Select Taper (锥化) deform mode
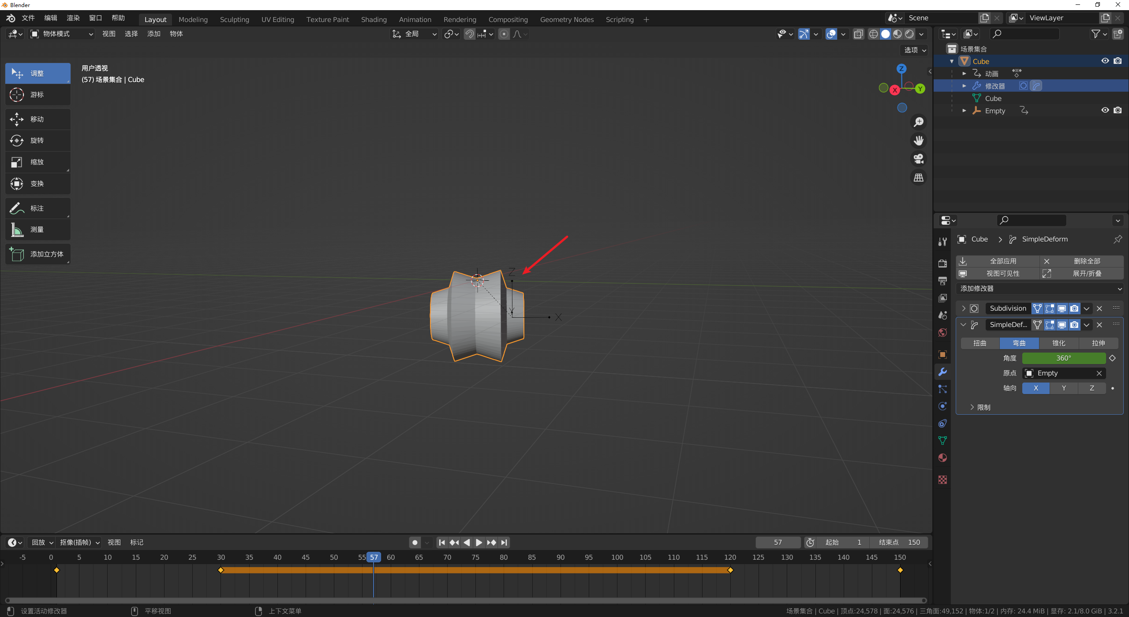Screen dimensions: 1129x617 1058,343
